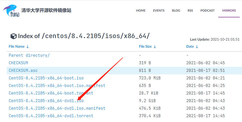Click the 28.7 KiB size value
Screen dimensions: 242x122
[149, 93]
